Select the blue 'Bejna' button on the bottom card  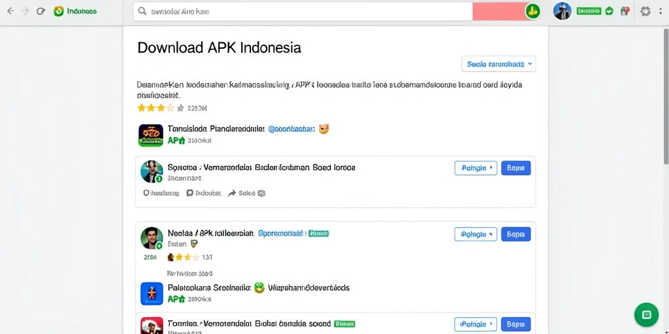point(516,324)
